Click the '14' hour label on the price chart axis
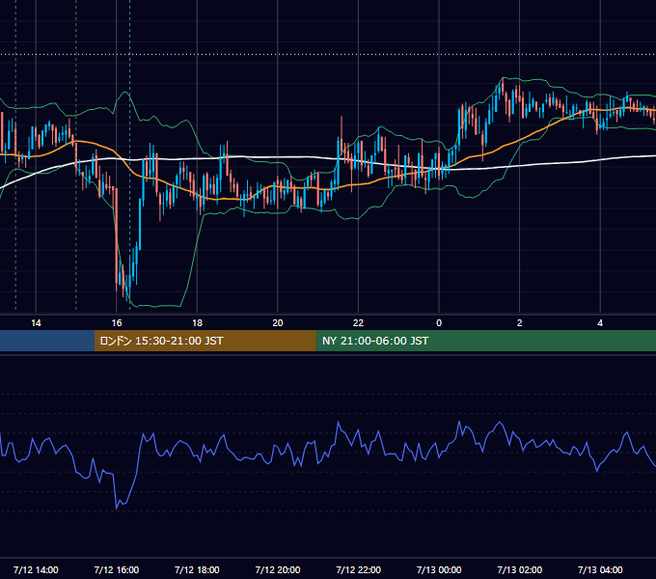656x579 pixels. pyautogui.click(x=36, y=323)
